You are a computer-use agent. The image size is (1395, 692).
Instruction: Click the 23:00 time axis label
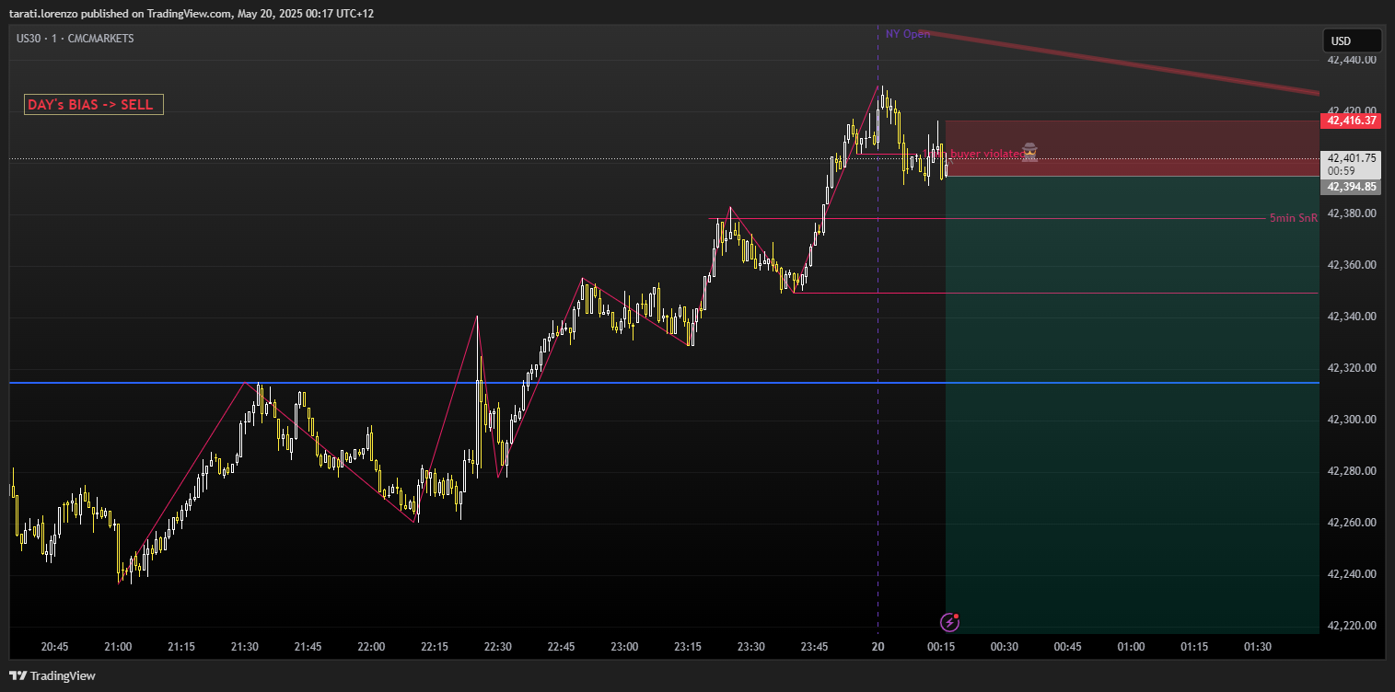pos(624,647)
